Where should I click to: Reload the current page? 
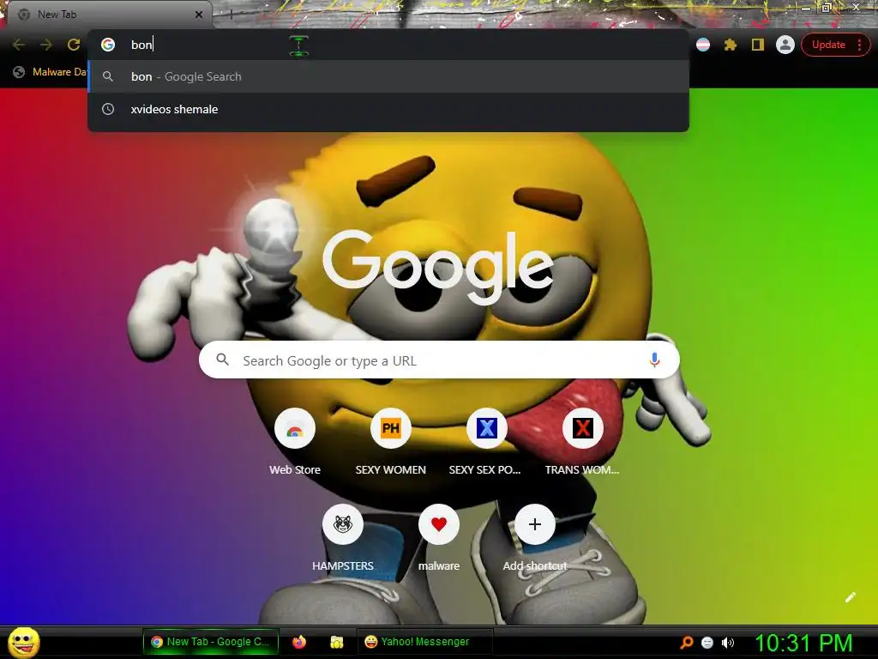click(x=74, y=45)
